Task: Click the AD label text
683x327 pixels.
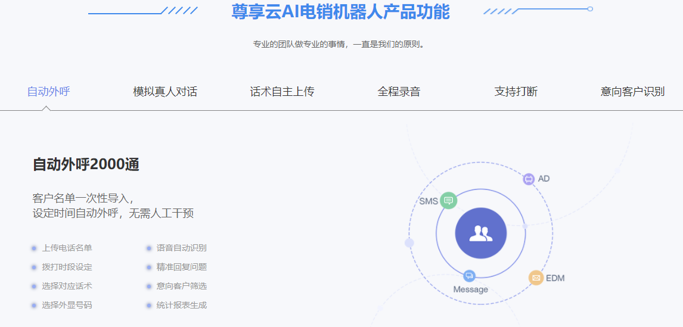Action: [x=544, y=179]
